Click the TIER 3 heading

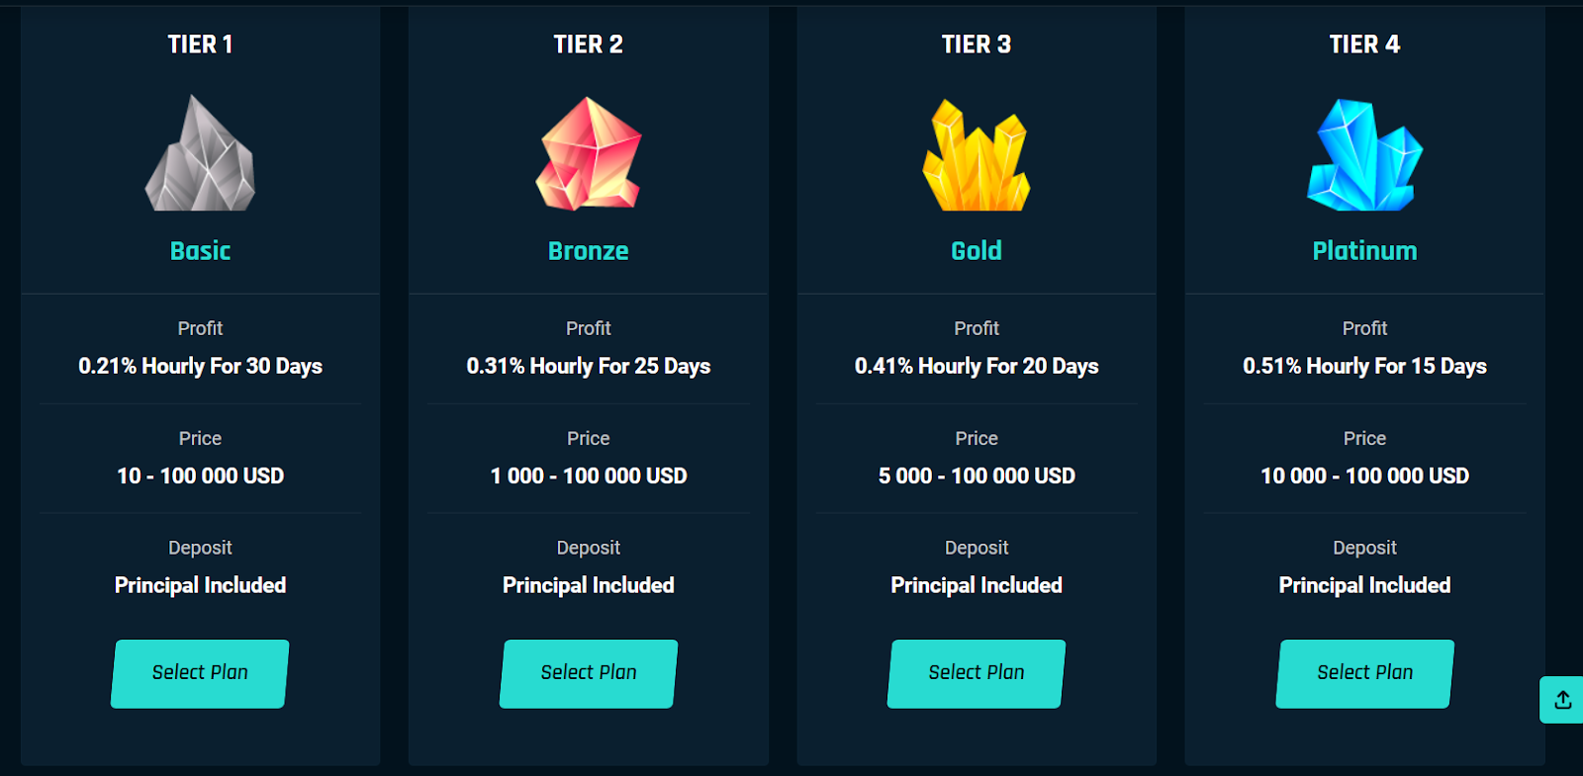[977, 44]
